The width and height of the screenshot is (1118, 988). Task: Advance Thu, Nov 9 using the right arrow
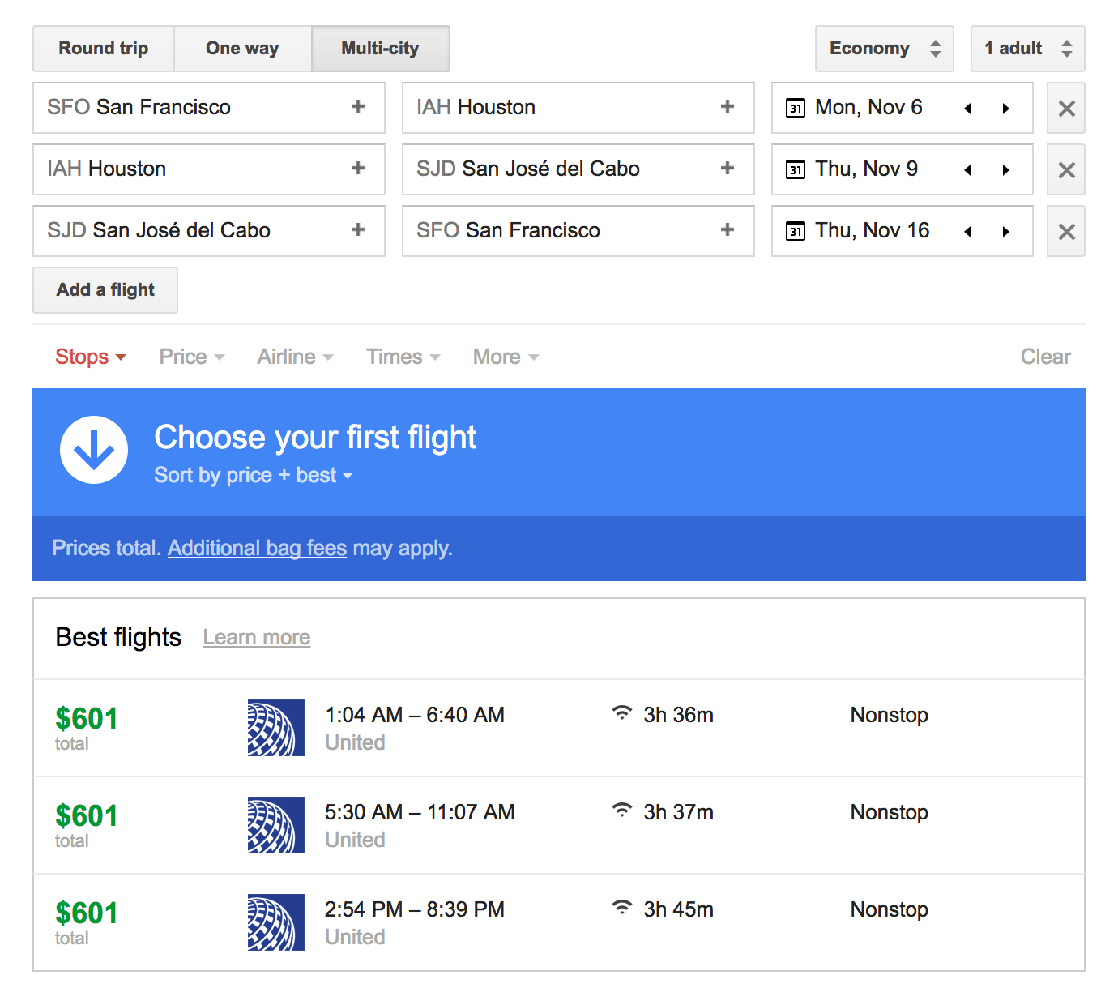[1006, 169]
